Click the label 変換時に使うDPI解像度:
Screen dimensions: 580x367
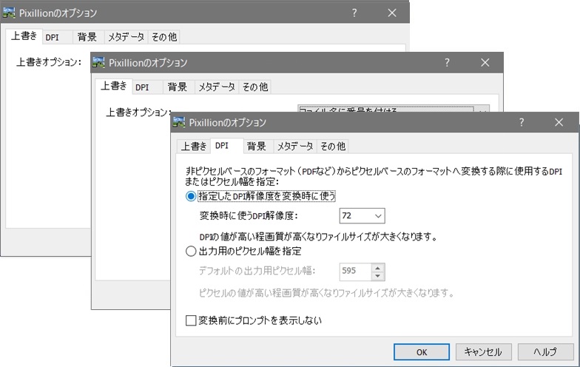[249, 216]
